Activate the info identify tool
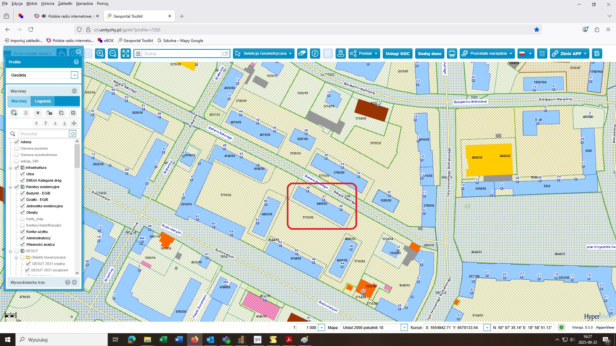Screen dimensions: 616x346 pyautogui.click(x=315, y=54)
